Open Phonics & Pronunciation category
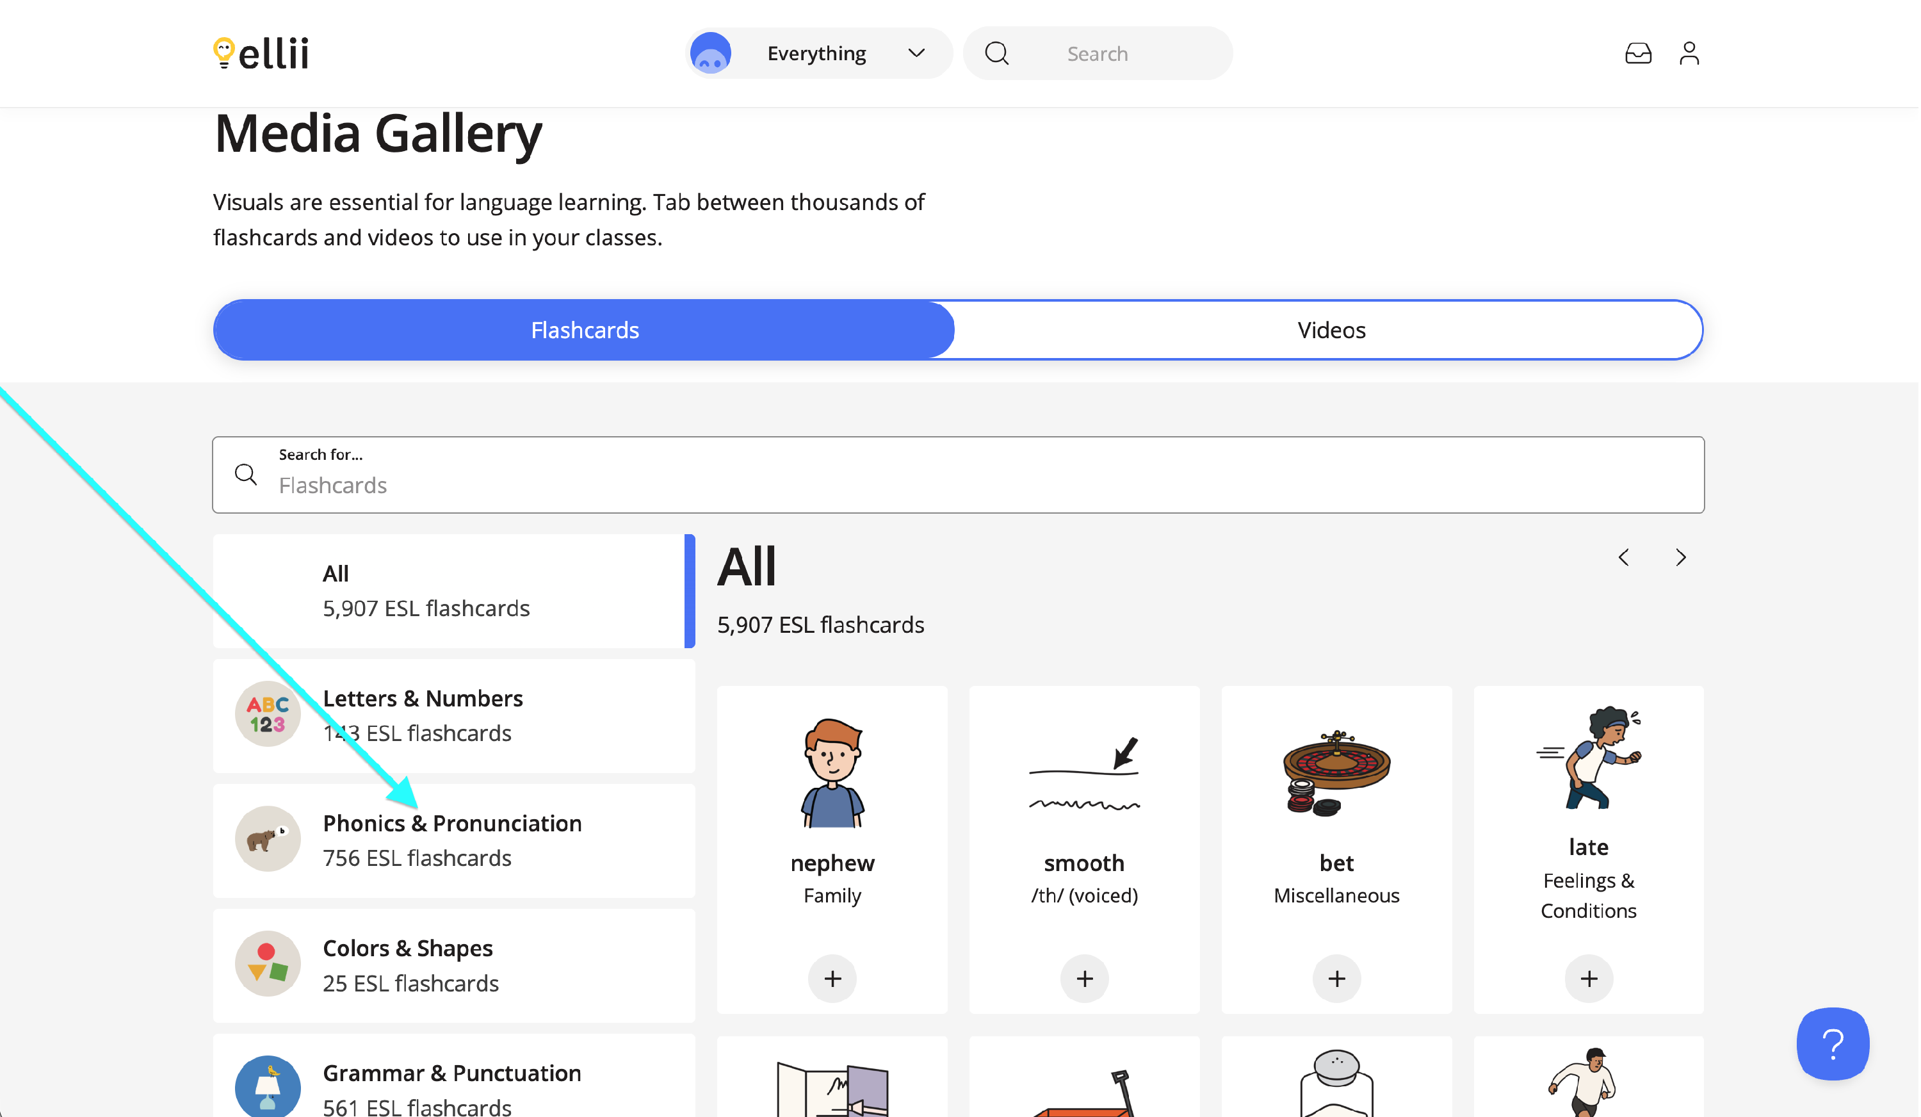 coord(455,841)
